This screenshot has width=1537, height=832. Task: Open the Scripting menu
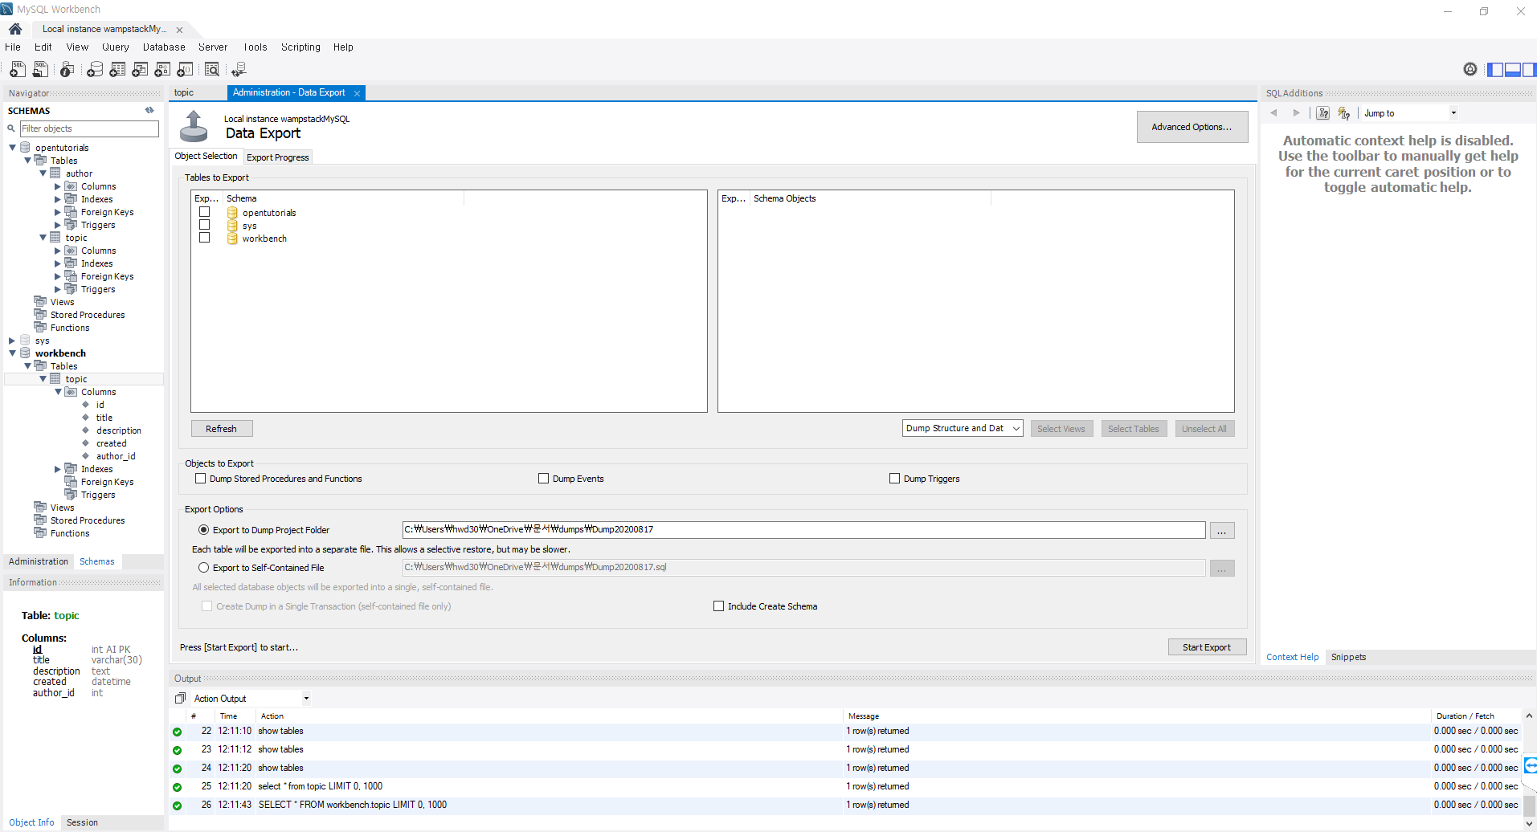[300, 47]
